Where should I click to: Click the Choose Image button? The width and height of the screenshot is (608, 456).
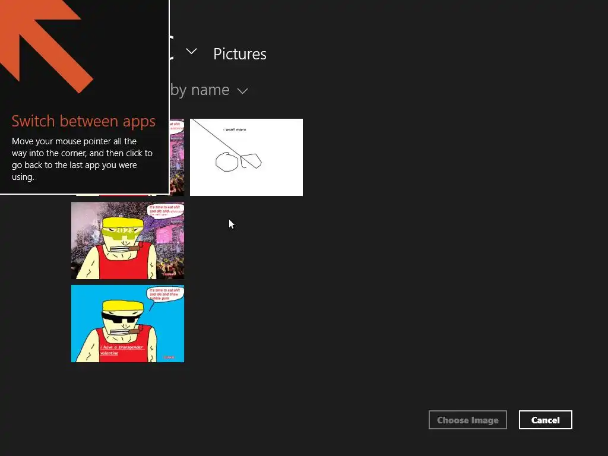pos(468,420)
